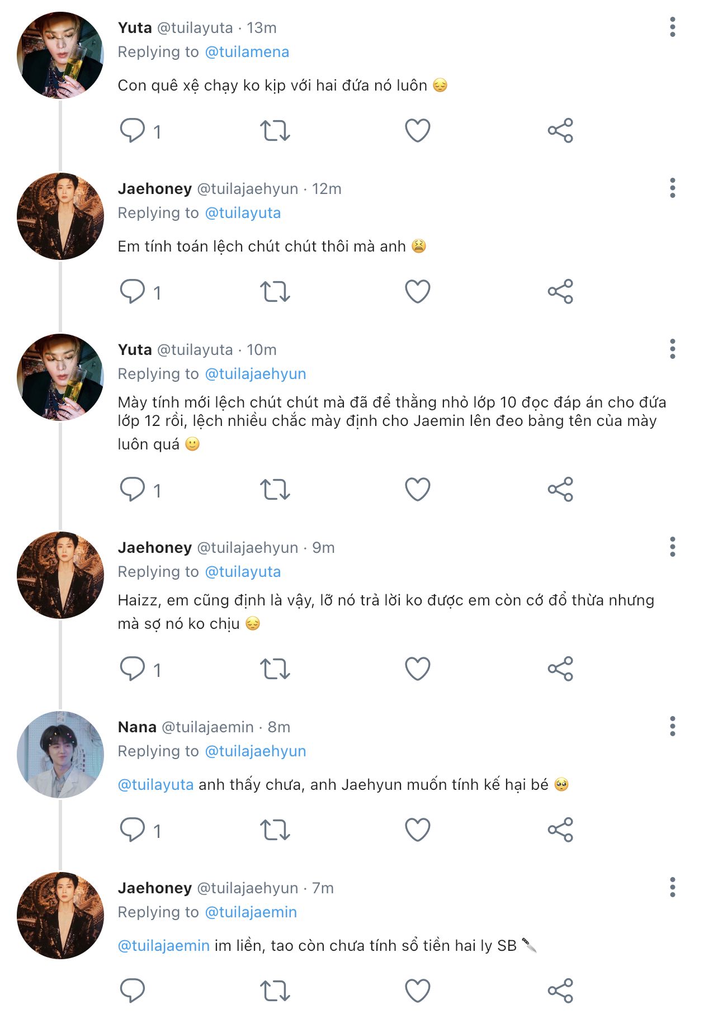Like Yuta's 10m tweet

coord(418,490)
